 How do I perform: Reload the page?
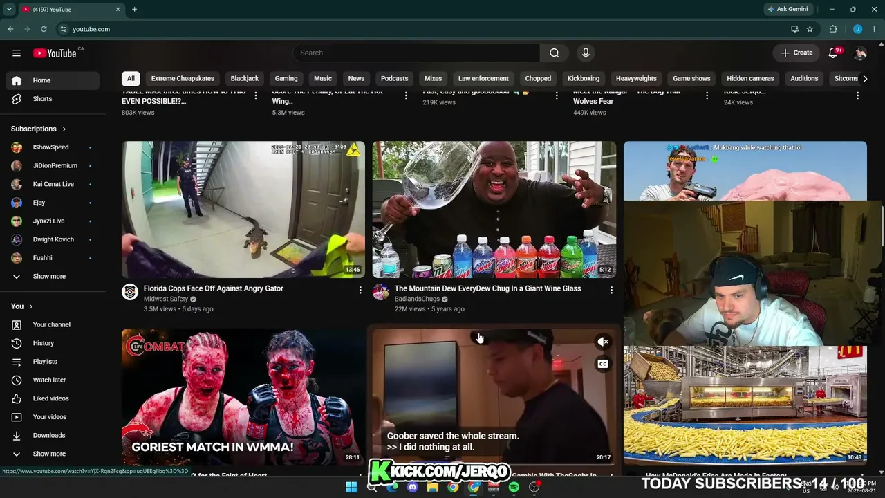pos(44,29)
